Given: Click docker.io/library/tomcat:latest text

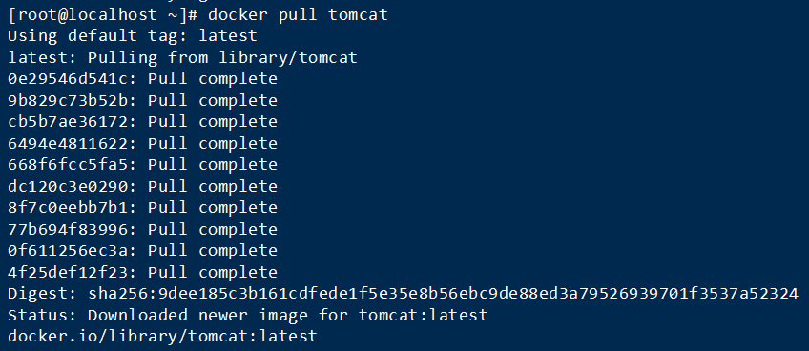Looking at the screenshot, I should point(162,337).
